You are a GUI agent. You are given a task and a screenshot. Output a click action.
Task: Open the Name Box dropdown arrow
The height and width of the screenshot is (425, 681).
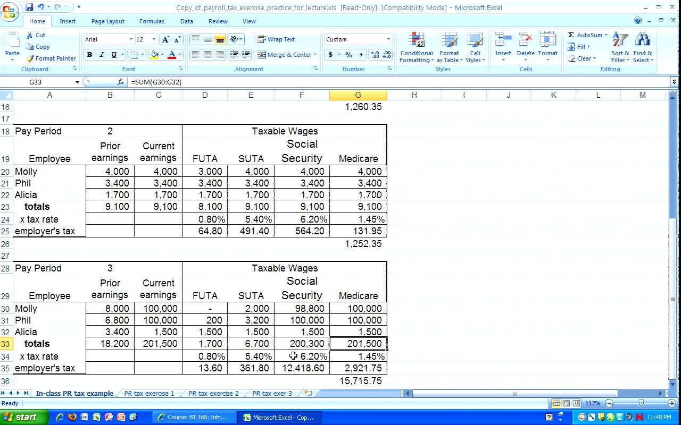(77, 82)
